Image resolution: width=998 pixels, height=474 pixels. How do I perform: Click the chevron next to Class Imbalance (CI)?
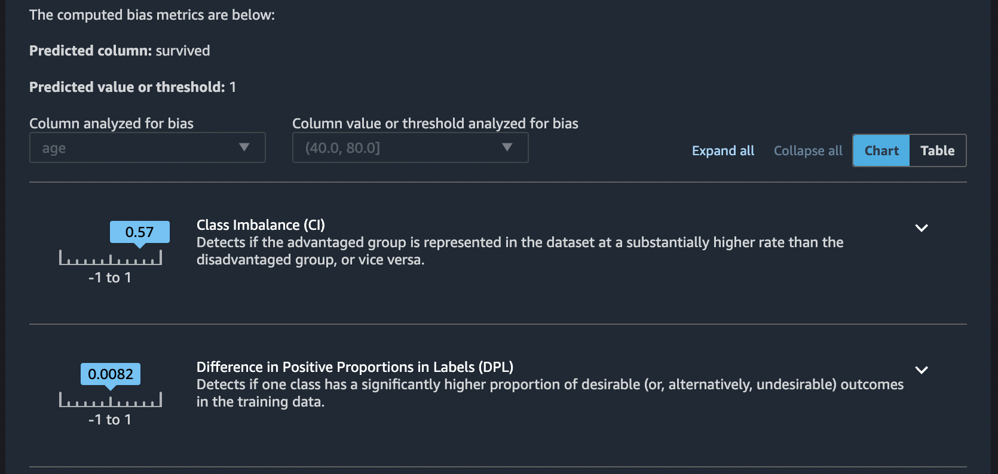click(x=922, y=228)
